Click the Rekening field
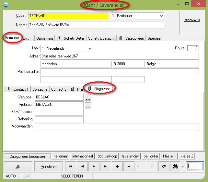 point(59,119)
